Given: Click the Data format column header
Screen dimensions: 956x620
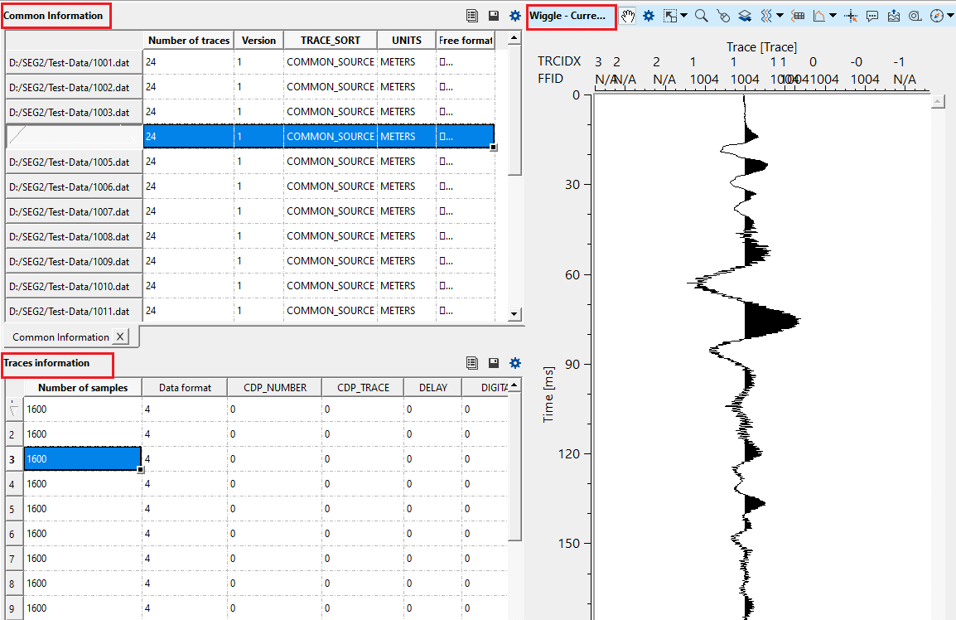Looking at the screenshot, I should pyautogui.click(x=185, y=387).
